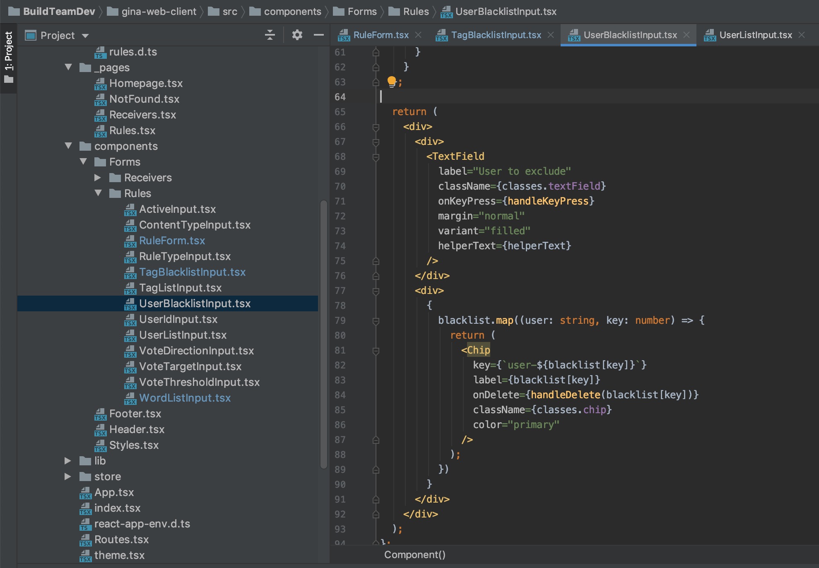The image size is (819, 568).
Task: Collapse the _pages folder
Action: (x=68, y=67)
